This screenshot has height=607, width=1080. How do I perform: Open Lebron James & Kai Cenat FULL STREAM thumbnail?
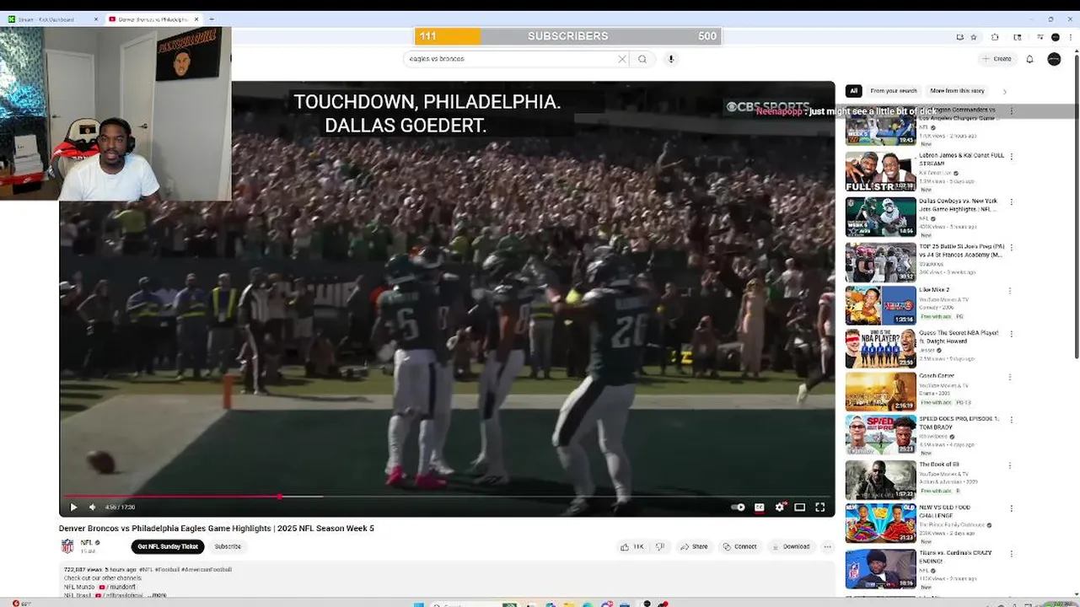point(880,171)
